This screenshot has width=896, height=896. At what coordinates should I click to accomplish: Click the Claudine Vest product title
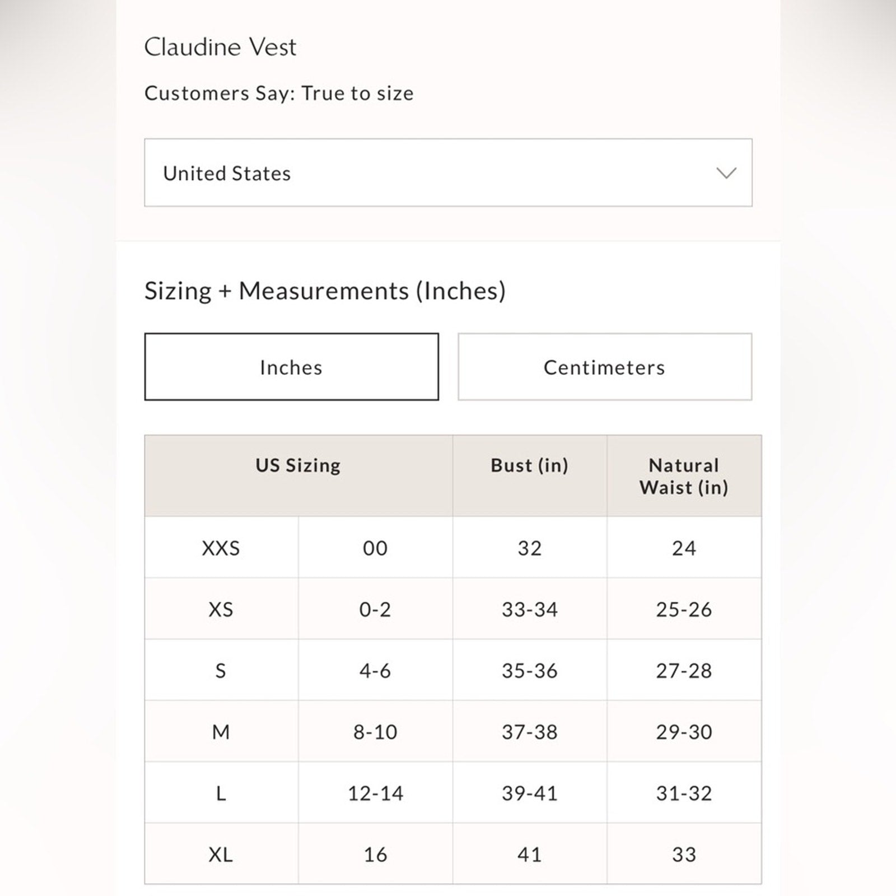220,47
